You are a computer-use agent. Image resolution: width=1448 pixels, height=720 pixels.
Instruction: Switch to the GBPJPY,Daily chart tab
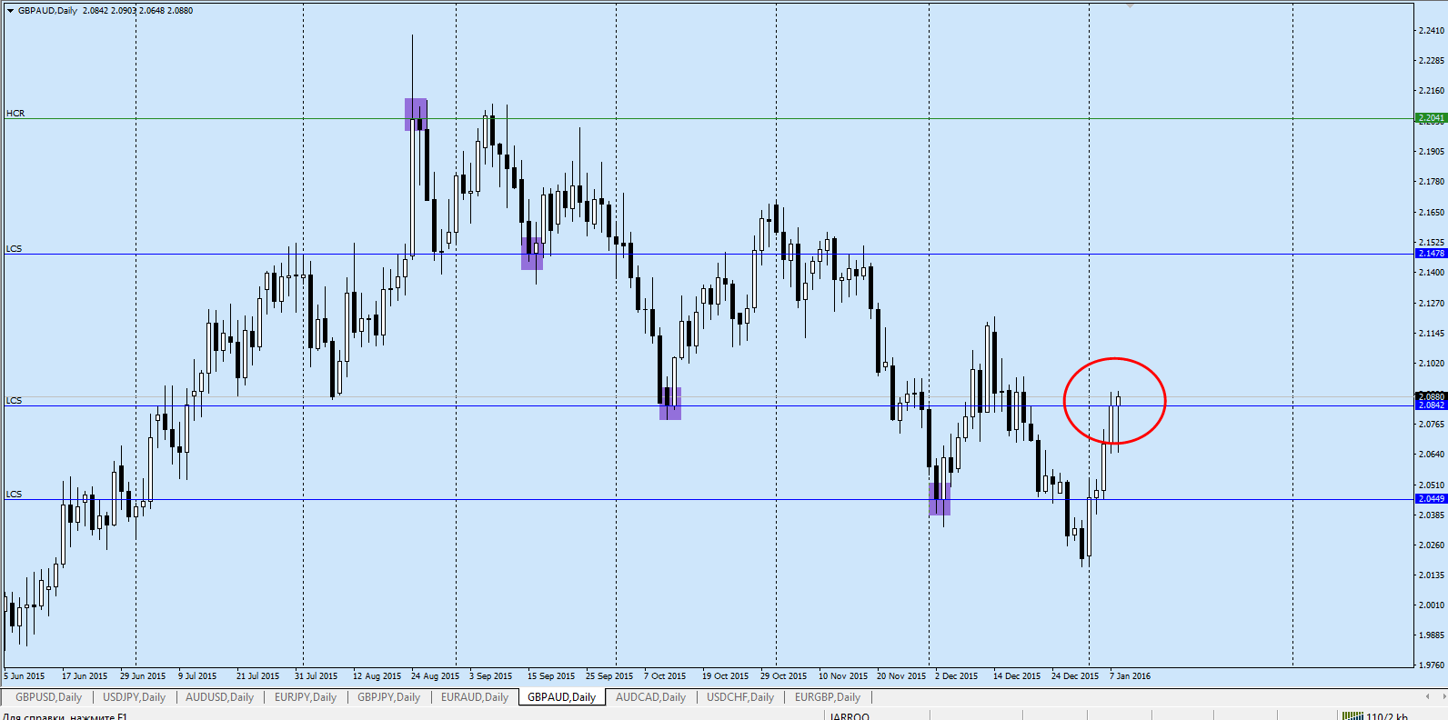pyautogui.click(x=388, y=697)
